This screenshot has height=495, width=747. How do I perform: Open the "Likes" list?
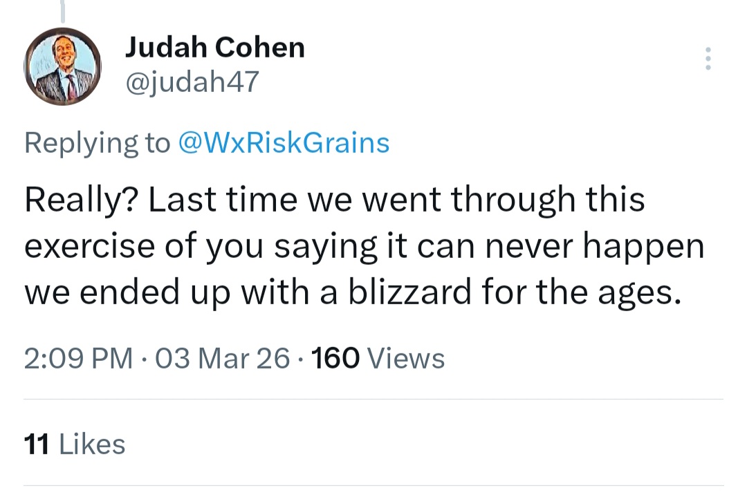pyautogui.click(x=93, y=444)
